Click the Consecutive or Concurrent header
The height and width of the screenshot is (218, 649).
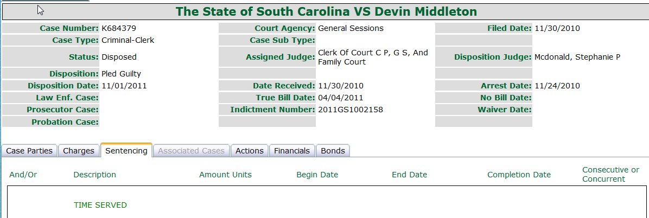[611, 175]
